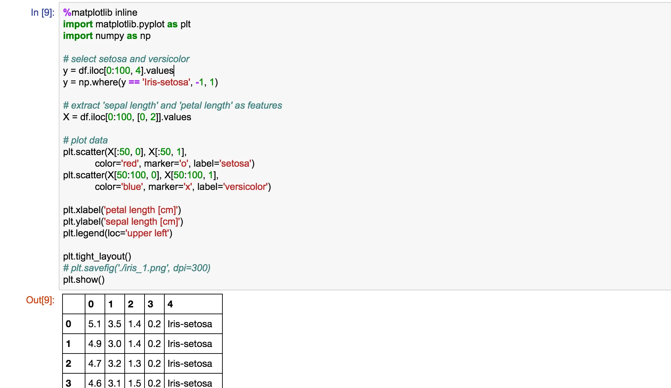
Task: Click the plt.tight_layout() line
Action: pyautogui.click(x=97, y=257)
